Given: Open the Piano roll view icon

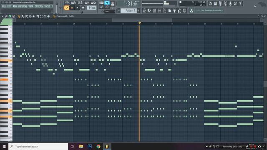Looking at the screenshot, I should (149, 11).
